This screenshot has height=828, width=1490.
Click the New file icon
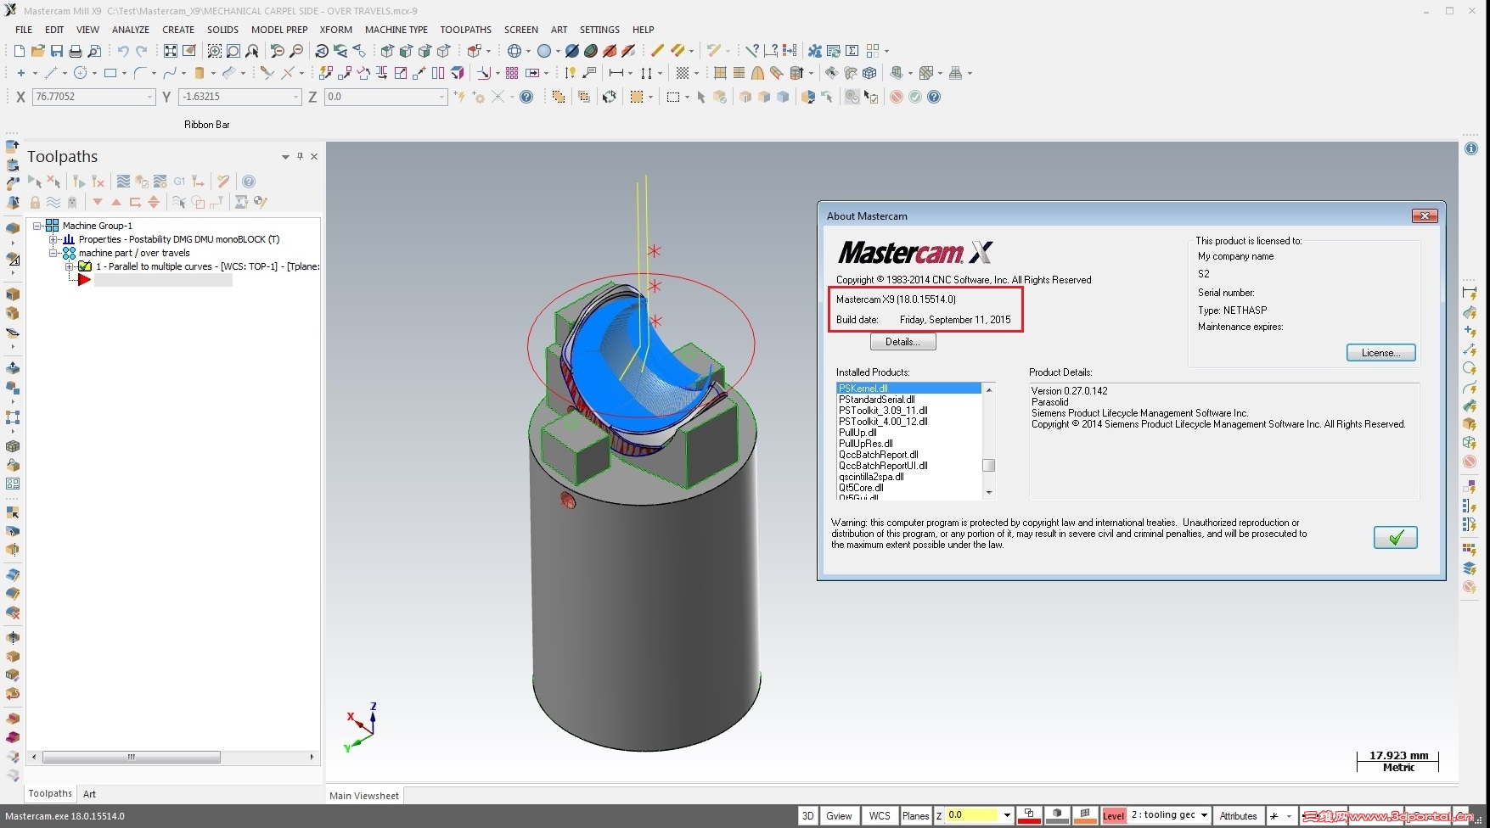19,51
